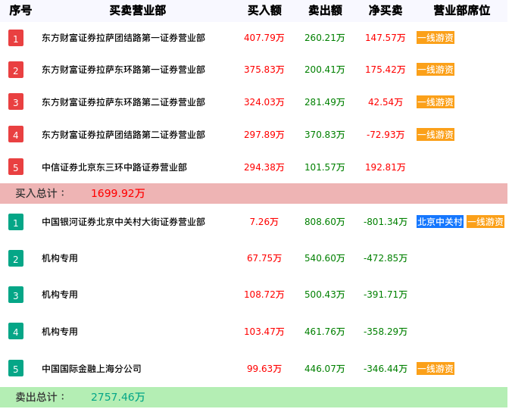Screen dimensions: 512x409
Task: Open 中信证券北京东三环中路证券营业部
Action: pos(114,167)
